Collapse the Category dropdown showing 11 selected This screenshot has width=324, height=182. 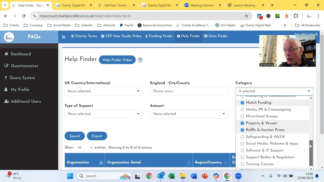274,91
